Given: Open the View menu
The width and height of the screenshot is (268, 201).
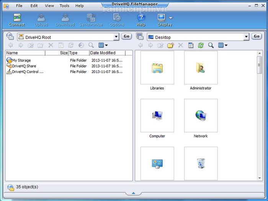Looking at the screenshot, I should point(49,6).
